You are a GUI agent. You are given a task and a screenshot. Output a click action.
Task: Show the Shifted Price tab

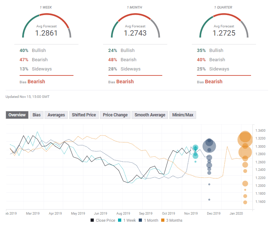pos(84,115)
